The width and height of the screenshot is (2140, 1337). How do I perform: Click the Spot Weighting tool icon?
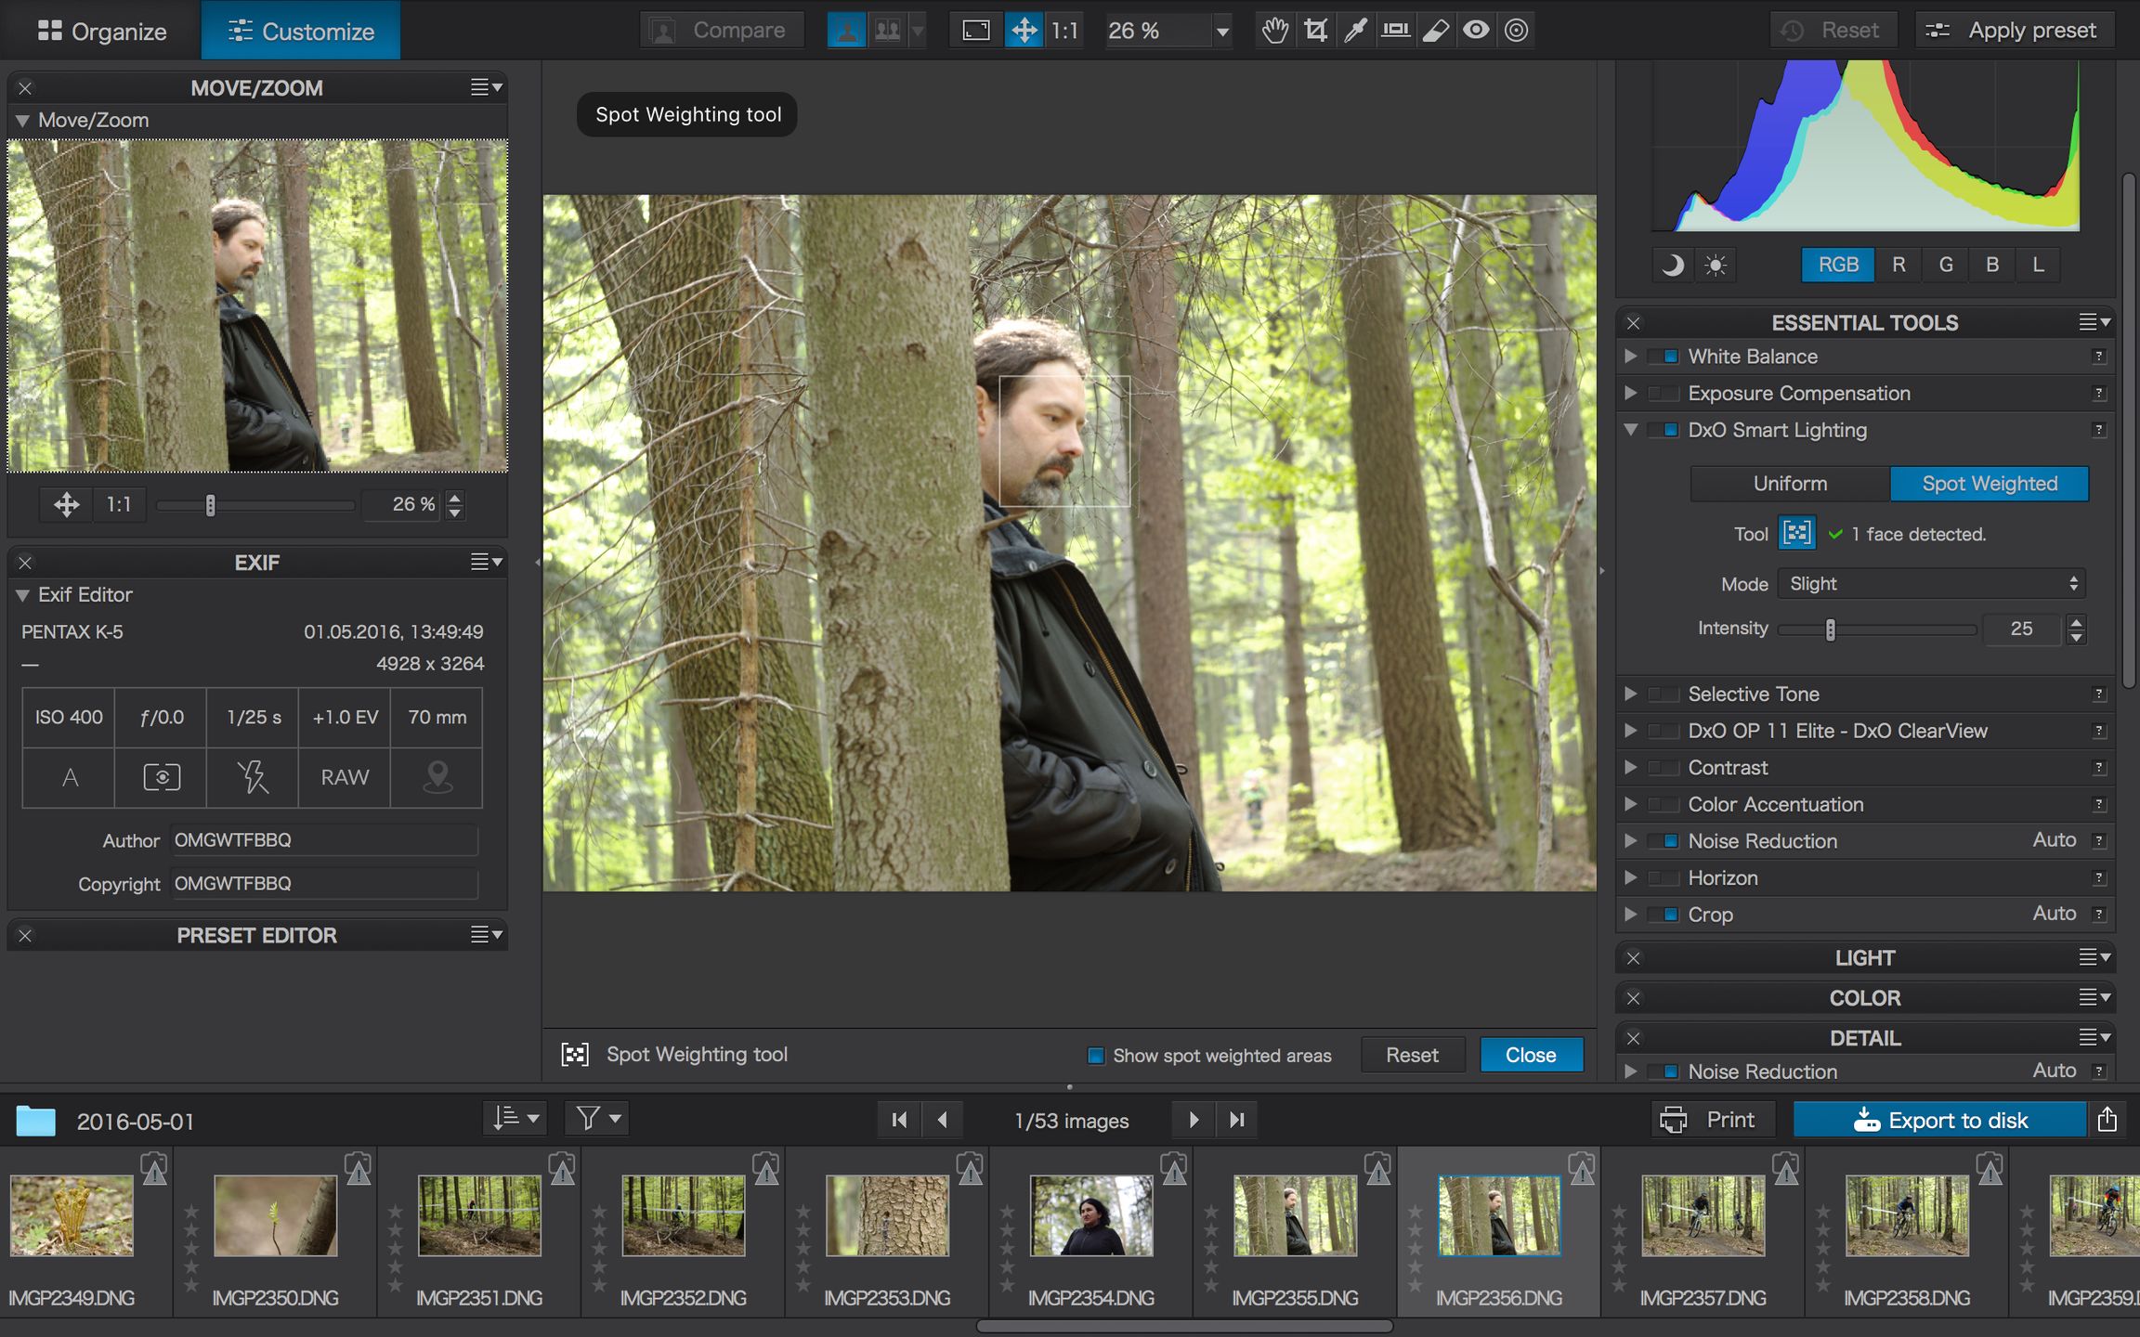tap(1796, 533)
